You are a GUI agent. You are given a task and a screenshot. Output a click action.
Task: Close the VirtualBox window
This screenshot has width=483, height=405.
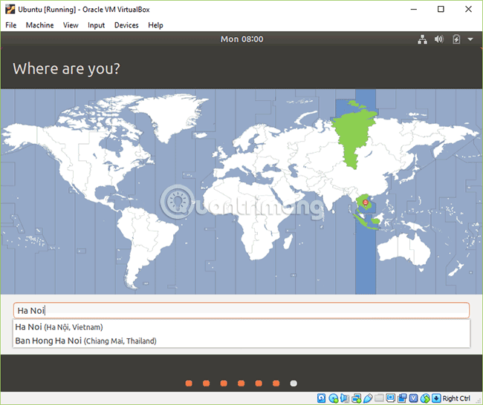pos(468,9)
